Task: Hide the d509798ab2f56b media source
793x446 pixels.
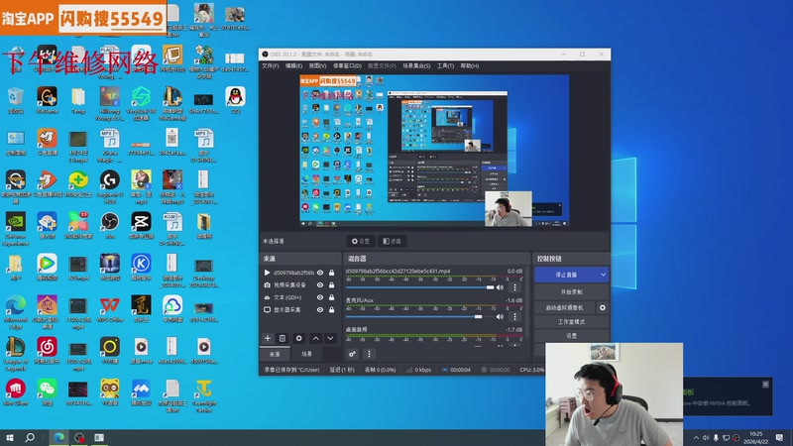Action: point(320,273)
